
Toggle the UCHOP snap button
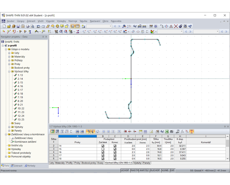click(x=125, y=170)
